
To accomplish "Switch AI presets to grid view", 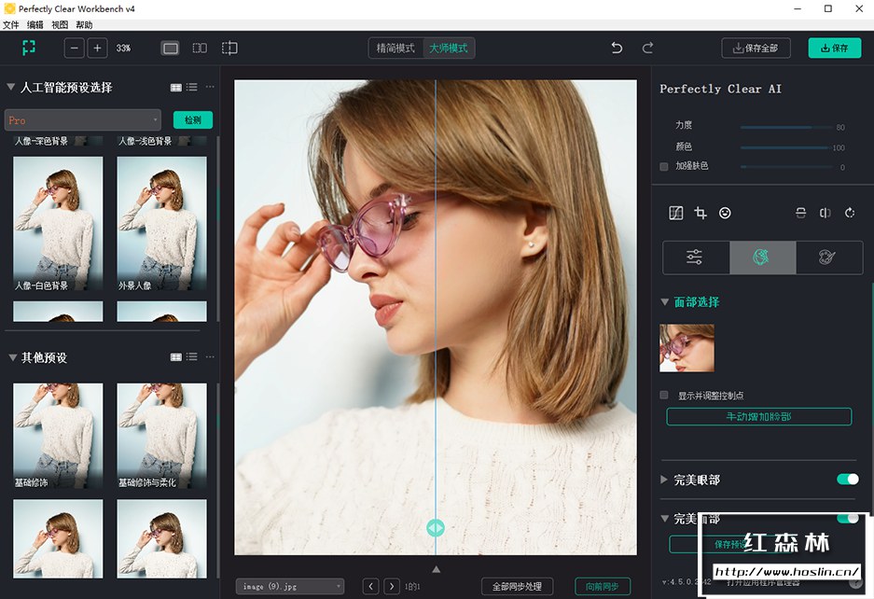I will [175, 87].
